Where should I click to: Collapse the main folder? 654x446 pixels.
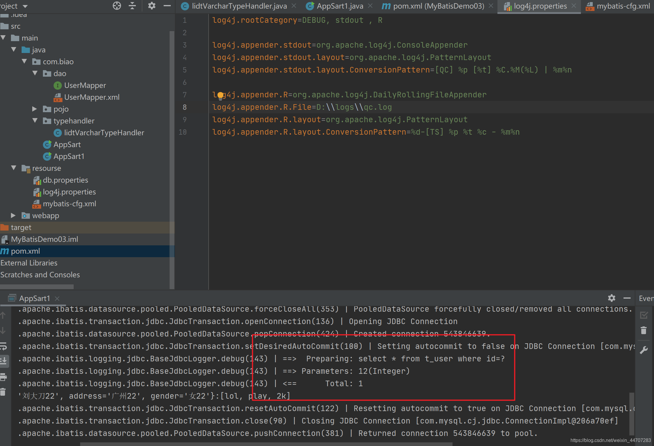tap(3, 38)
